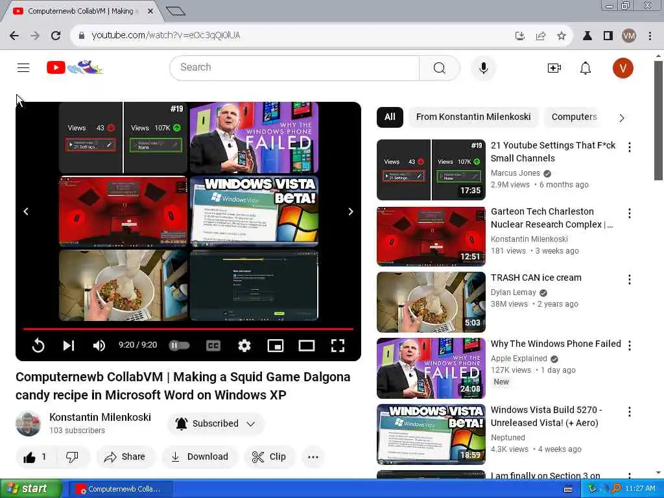The width and height of the screenshot is (664, 498).
Task: Replay the video with the replay icon
Action: [38, 346]
